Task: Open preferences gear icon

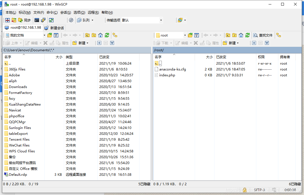Action: (71, 20)
